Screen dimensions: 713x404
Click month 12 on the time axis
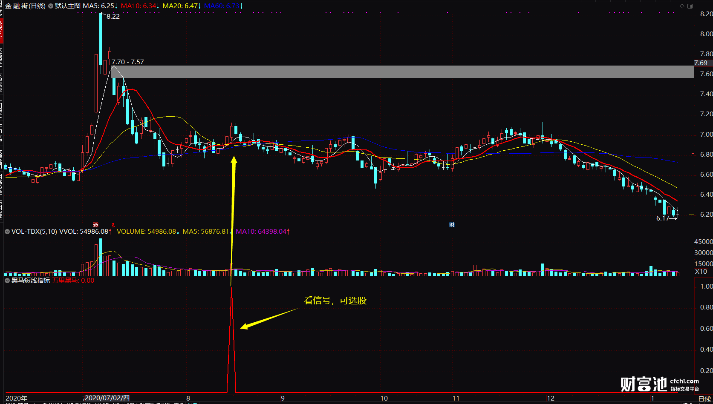click(551, 398)
